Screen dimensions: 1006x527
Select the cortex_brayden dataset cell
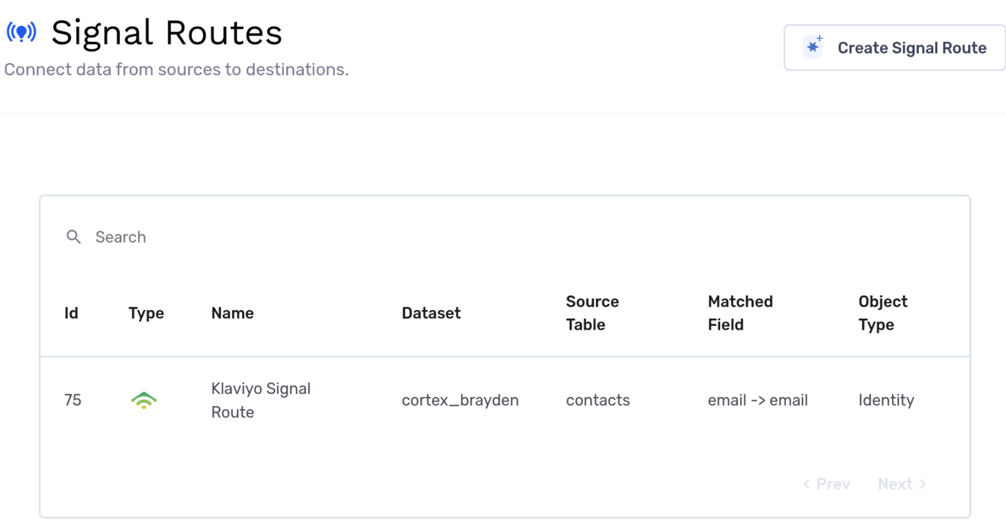click(460, 400)
